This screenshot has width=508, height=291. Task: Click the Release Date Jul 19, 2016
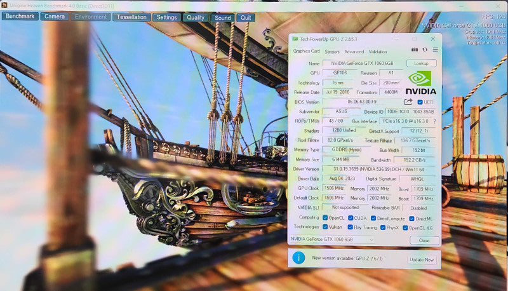(338, 92)
